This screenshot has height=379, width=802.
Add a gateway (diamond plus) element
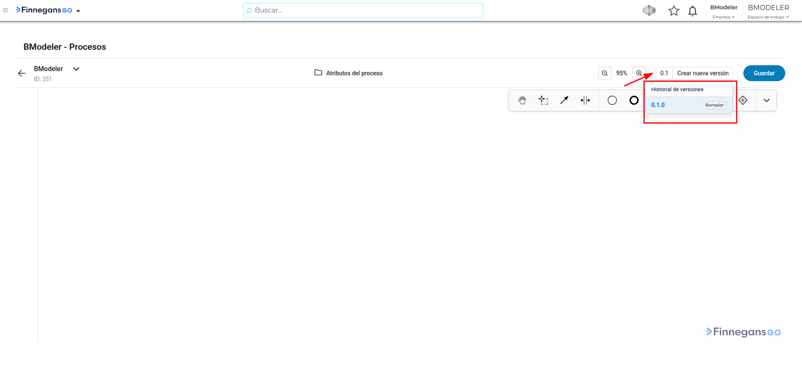click(743, 100)
